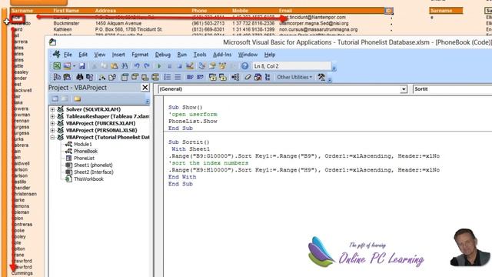Open the Format menu
This screenshot has height=277, width=492.
point(140,55)
